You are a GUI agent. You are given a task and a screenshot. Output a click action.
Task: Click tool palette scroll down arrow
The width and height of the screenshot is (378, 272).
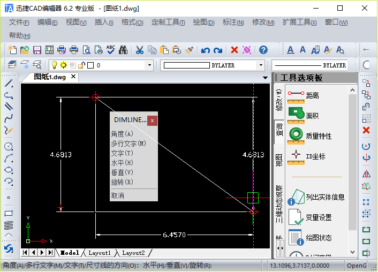pos(352,252)
